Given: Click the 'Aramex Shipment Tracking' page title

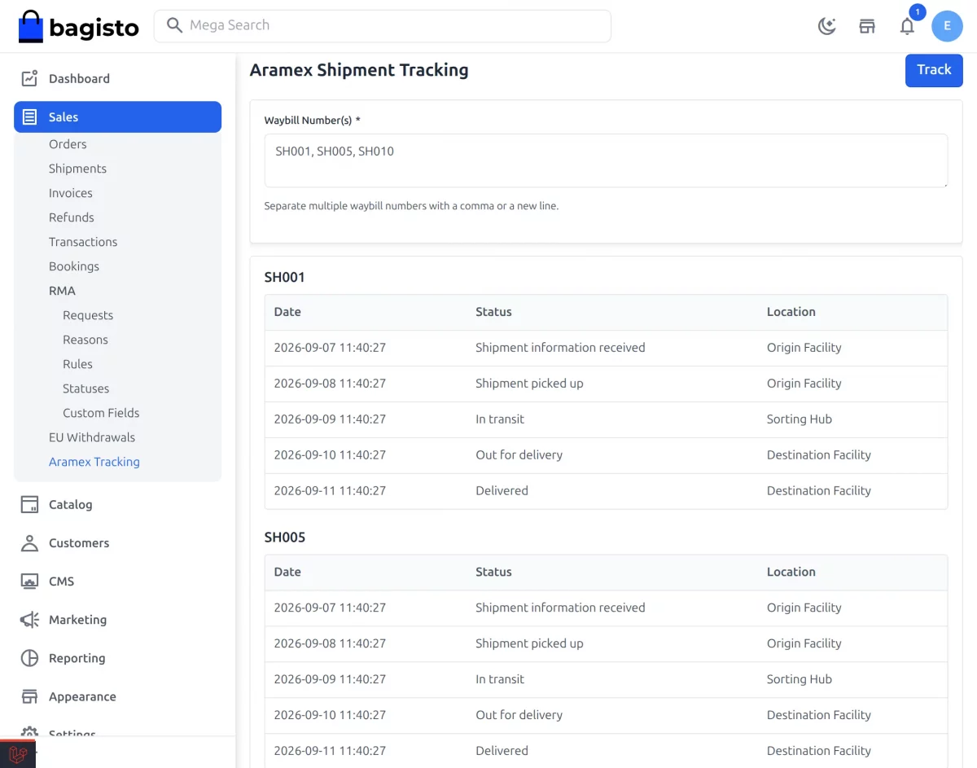Looking at the screenshot, I should [359, 70].
